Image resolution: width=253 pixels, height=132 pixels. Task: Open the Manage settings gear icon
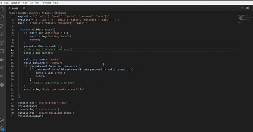(2, 128)
